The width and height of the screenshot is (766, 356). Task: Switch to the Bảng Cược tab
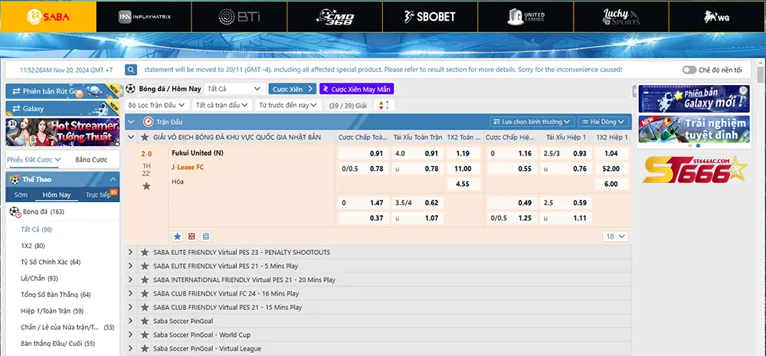(x=91, y=159)
